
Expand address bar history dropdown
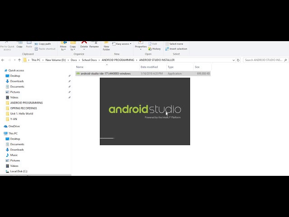[x=233, y=60]
